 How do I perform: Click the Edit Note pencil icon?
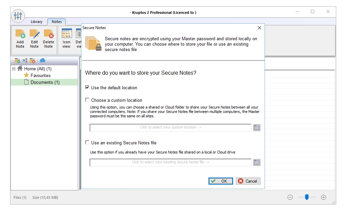point(34,34)
